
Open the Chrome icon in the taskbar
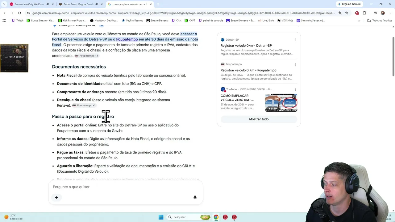[216, 217]
